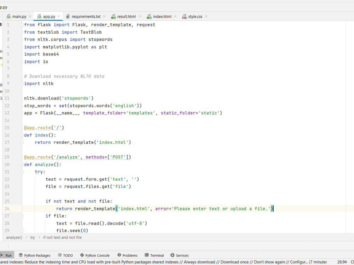Image resolution: width=354 pixels, height=265 pixels.
Task: Open the Terminal tool window
Action: click(154, 255)
